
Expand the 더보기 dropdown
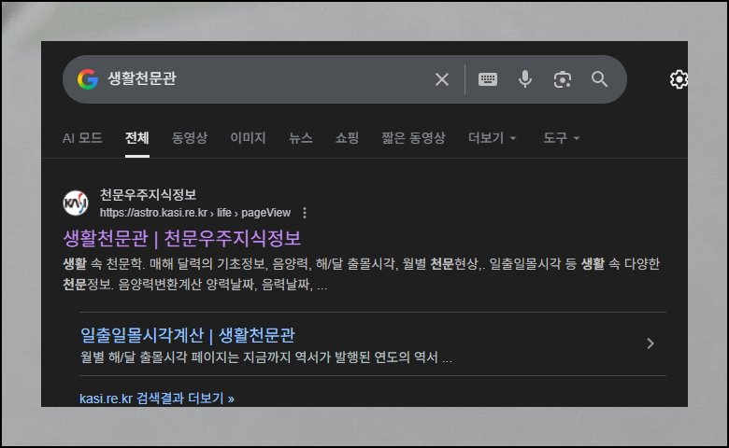pyautogui.click(x=493, y=138)
